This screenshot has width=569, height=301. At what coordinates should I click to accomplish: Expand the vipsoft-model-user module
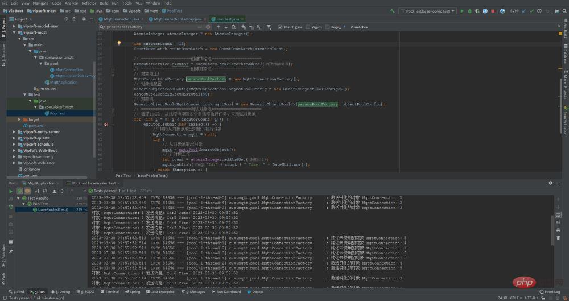(x=14, y=26)
